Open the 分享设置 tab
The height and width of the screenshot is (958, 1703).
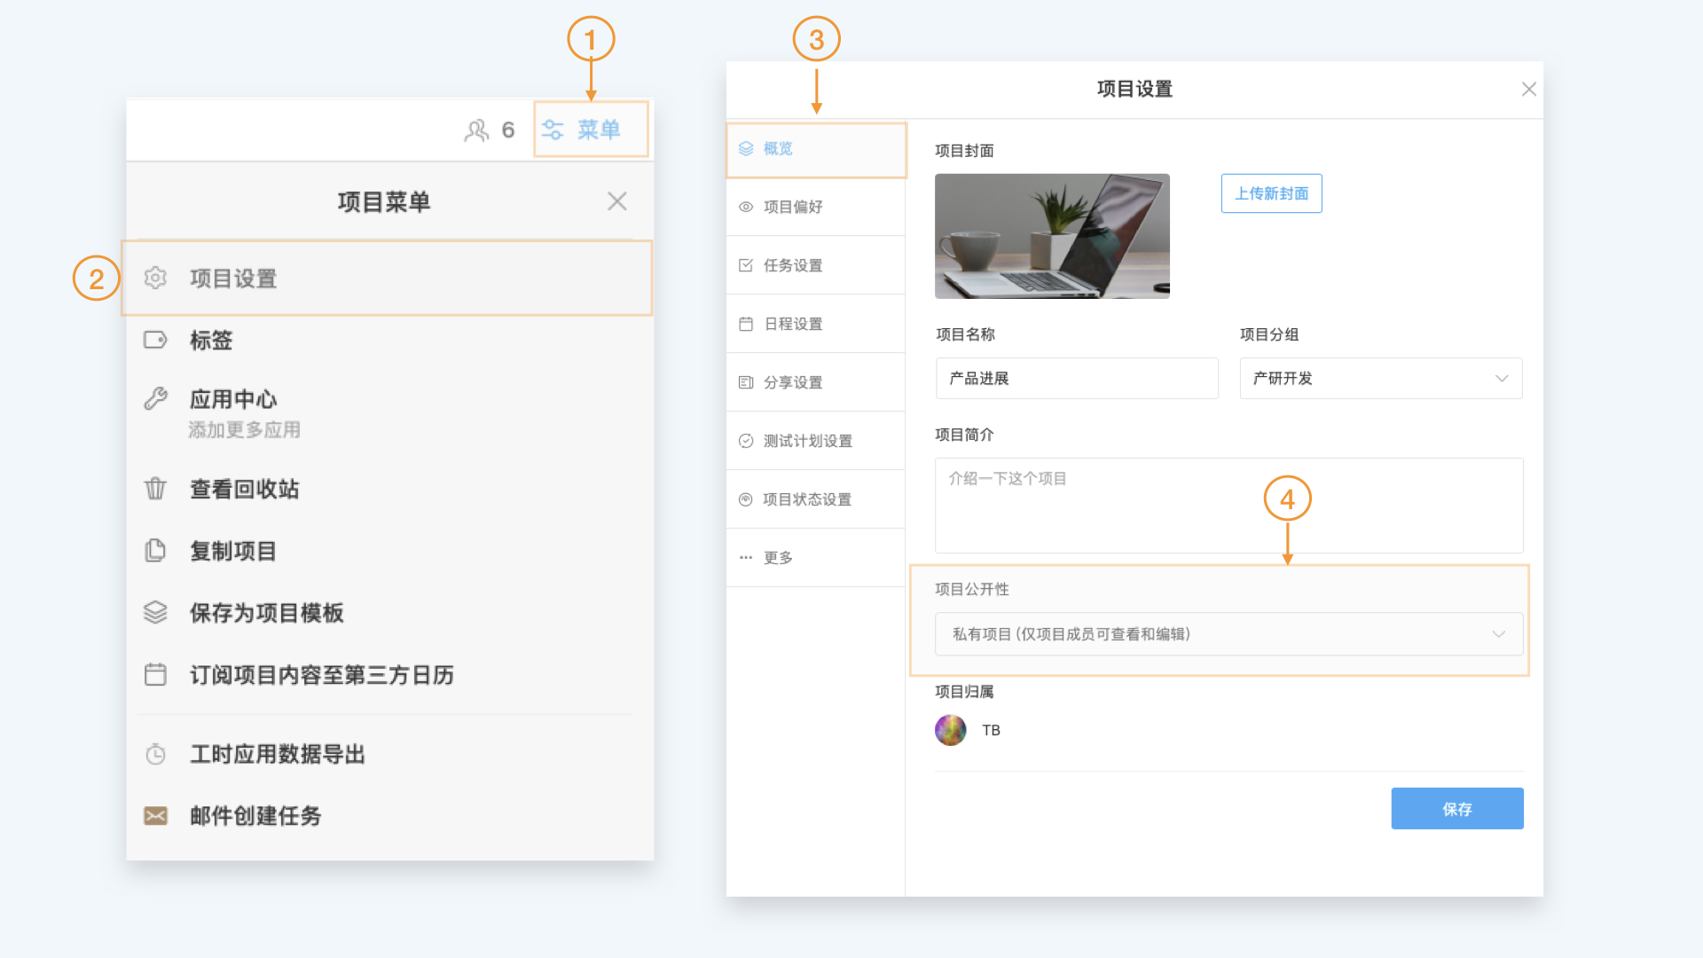[816, 382]
